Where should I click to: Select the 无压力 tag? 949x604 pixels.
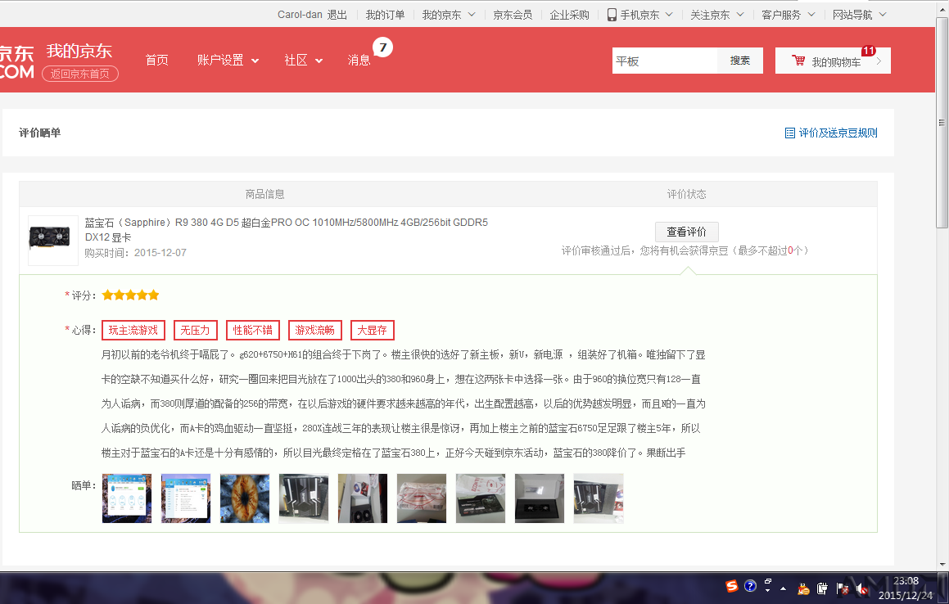195,330
